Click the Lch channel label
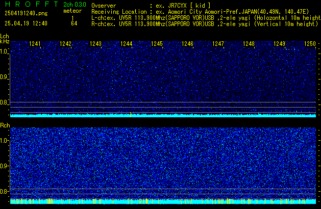 5,36
